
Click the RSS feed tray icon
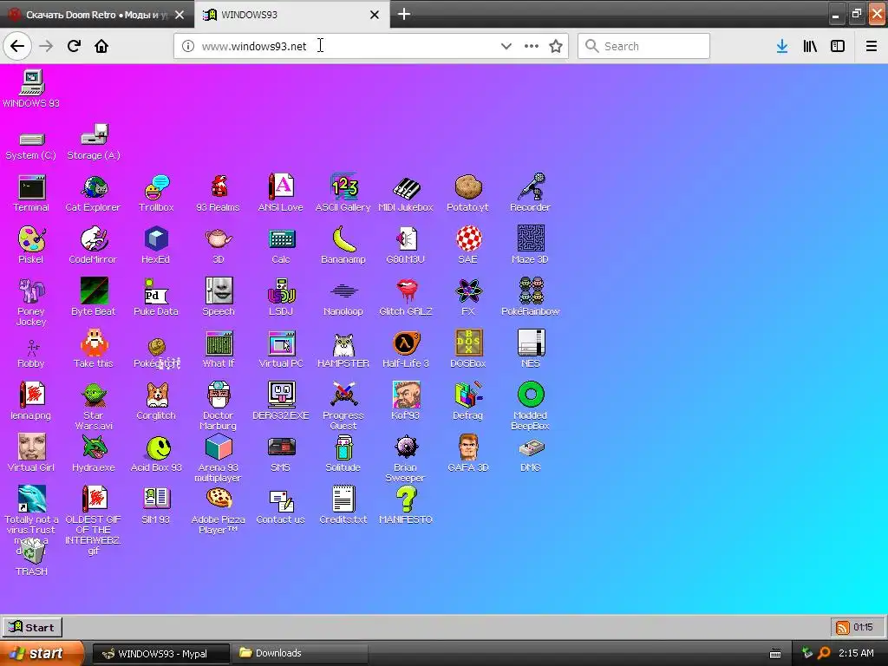coord(843,628)
